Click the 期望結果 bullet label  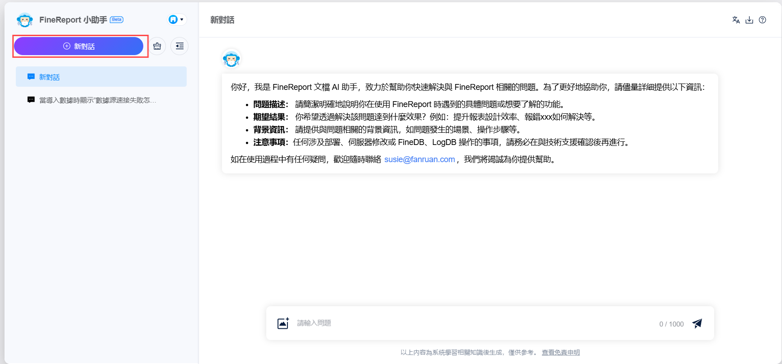[x=271, y=117]
